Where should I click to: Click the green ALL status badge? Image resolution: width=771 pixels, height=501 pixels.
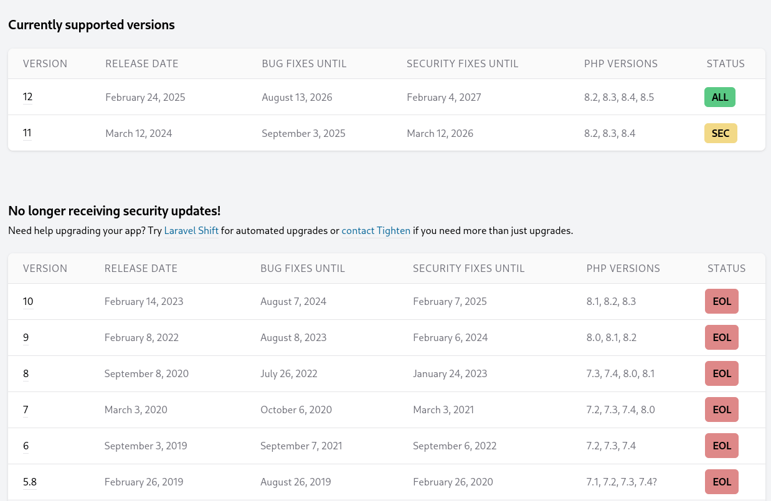(720, 97)
